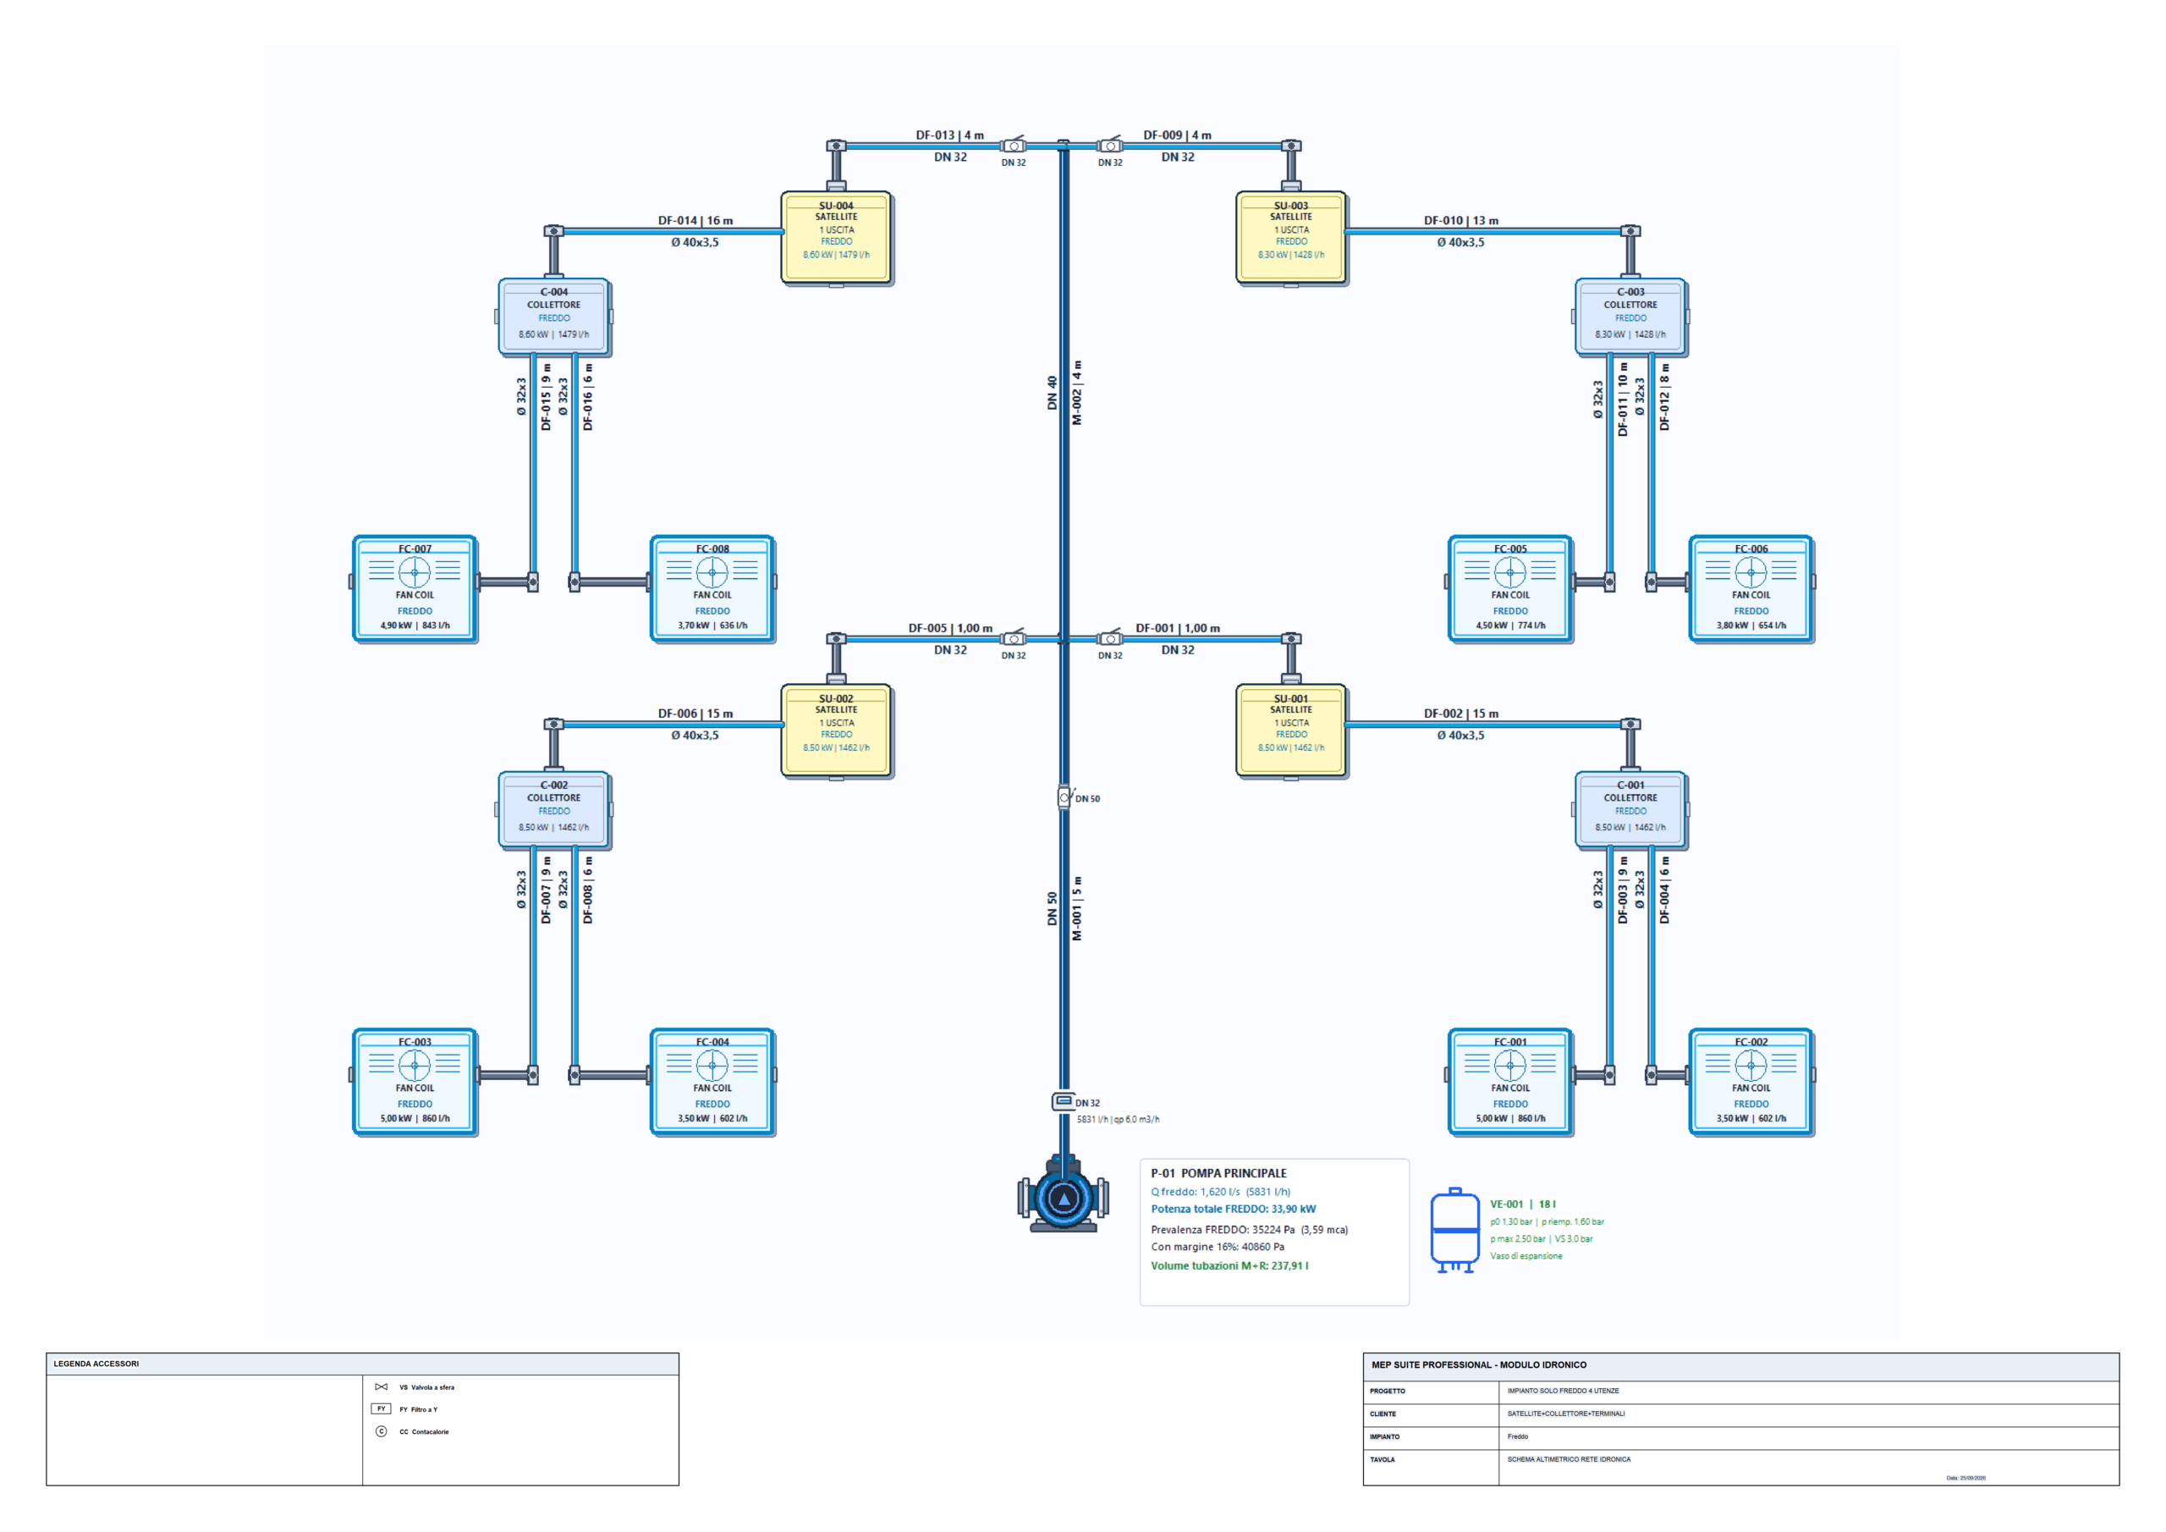Click the FY Filtro a Y legend symbol
Screen dimensions: 2166x1532
(381, 1408)
